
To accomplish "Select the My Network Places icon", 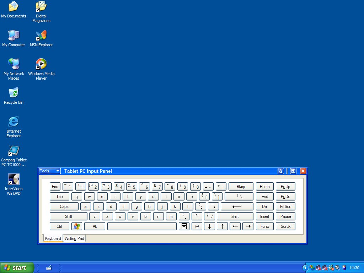I will 14,69.
